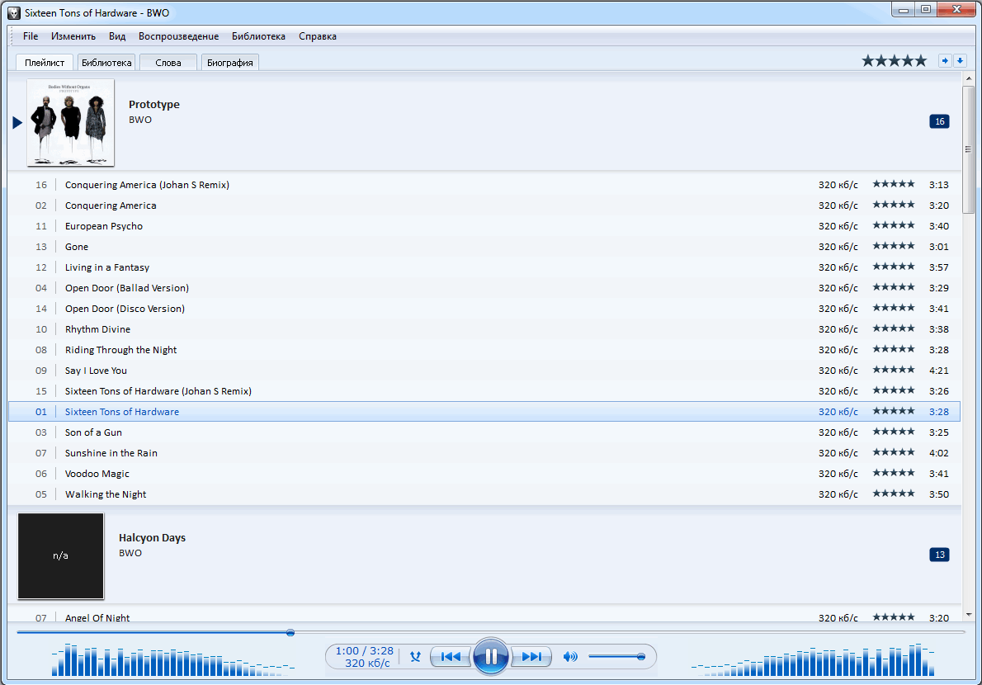Screen dimensions: 982x685
Task: Open the Воспроизведение menu
Action: click(178, 36)
